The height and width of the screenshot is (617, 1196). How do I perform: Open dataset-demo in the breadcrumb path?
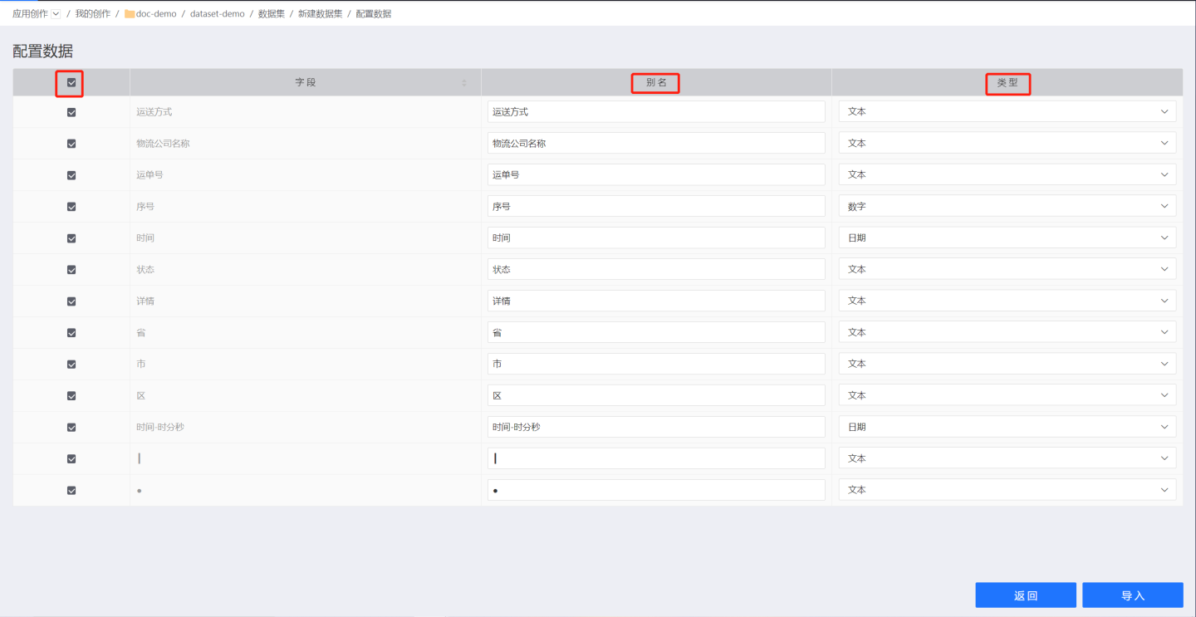click(217, 14)
